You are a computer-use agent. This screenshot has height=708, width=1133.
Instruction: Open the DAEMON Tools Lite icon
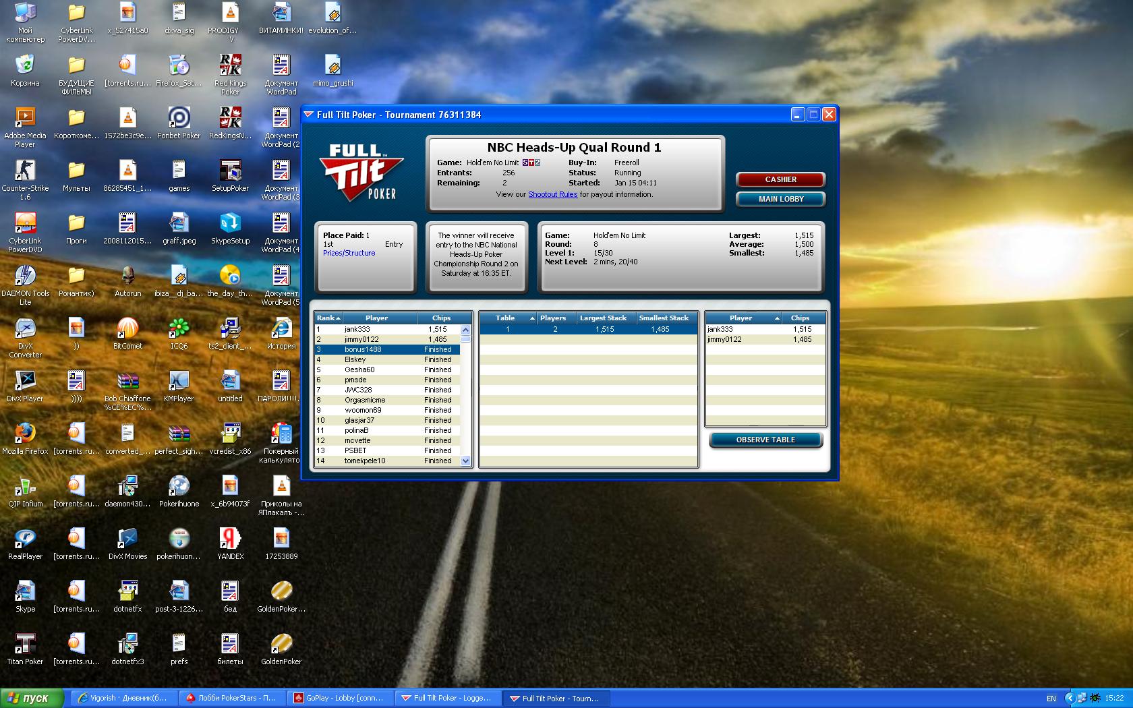(x=25, y=276)
